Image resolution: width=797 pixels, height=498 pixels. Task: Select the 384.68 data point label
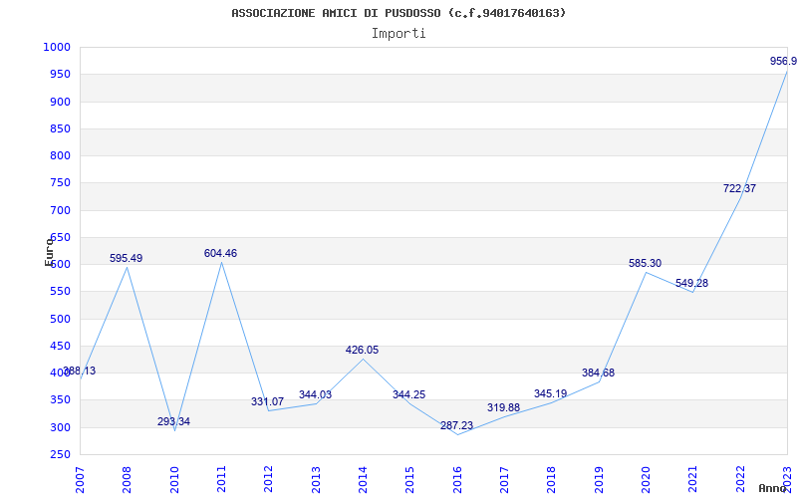click(598, 373)
